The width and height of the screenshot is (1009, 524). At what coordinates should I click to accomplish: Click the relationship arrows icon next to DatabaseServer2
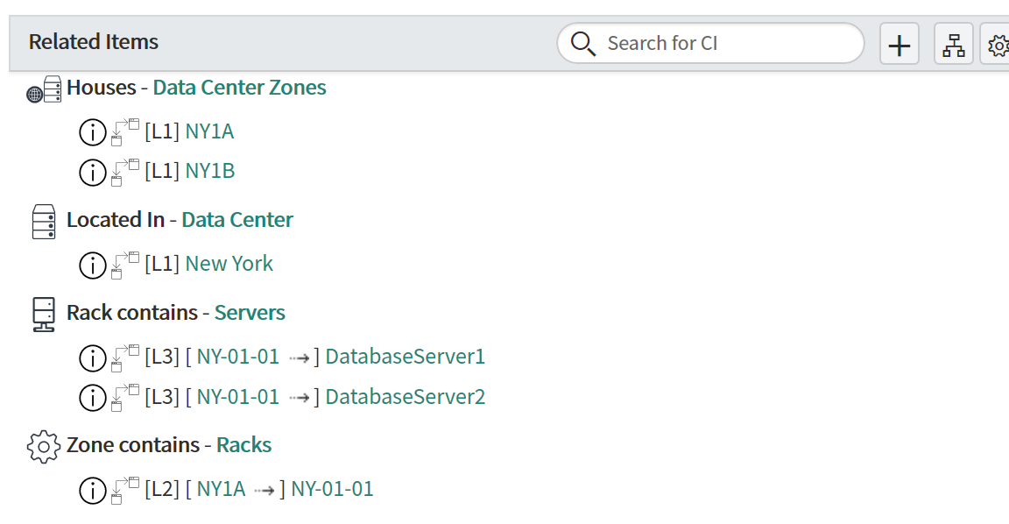pyautogui.click(x=125, y=397)
